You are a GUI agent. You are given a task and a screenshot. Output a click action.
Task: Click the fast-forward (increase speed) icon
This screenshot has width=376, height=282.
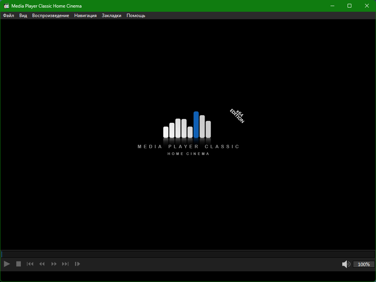click(x=54, y=264)
